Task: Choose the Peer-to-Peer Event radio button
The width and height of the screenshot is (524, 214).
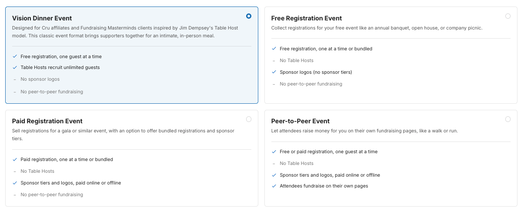Action: pos(508,119)
